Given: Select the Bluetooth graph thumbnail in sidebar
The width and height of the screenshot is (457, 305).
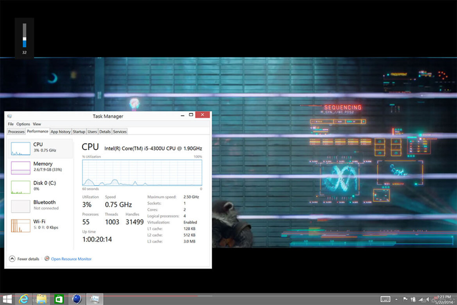Looking at the screenshot, I should click(21, 206).
